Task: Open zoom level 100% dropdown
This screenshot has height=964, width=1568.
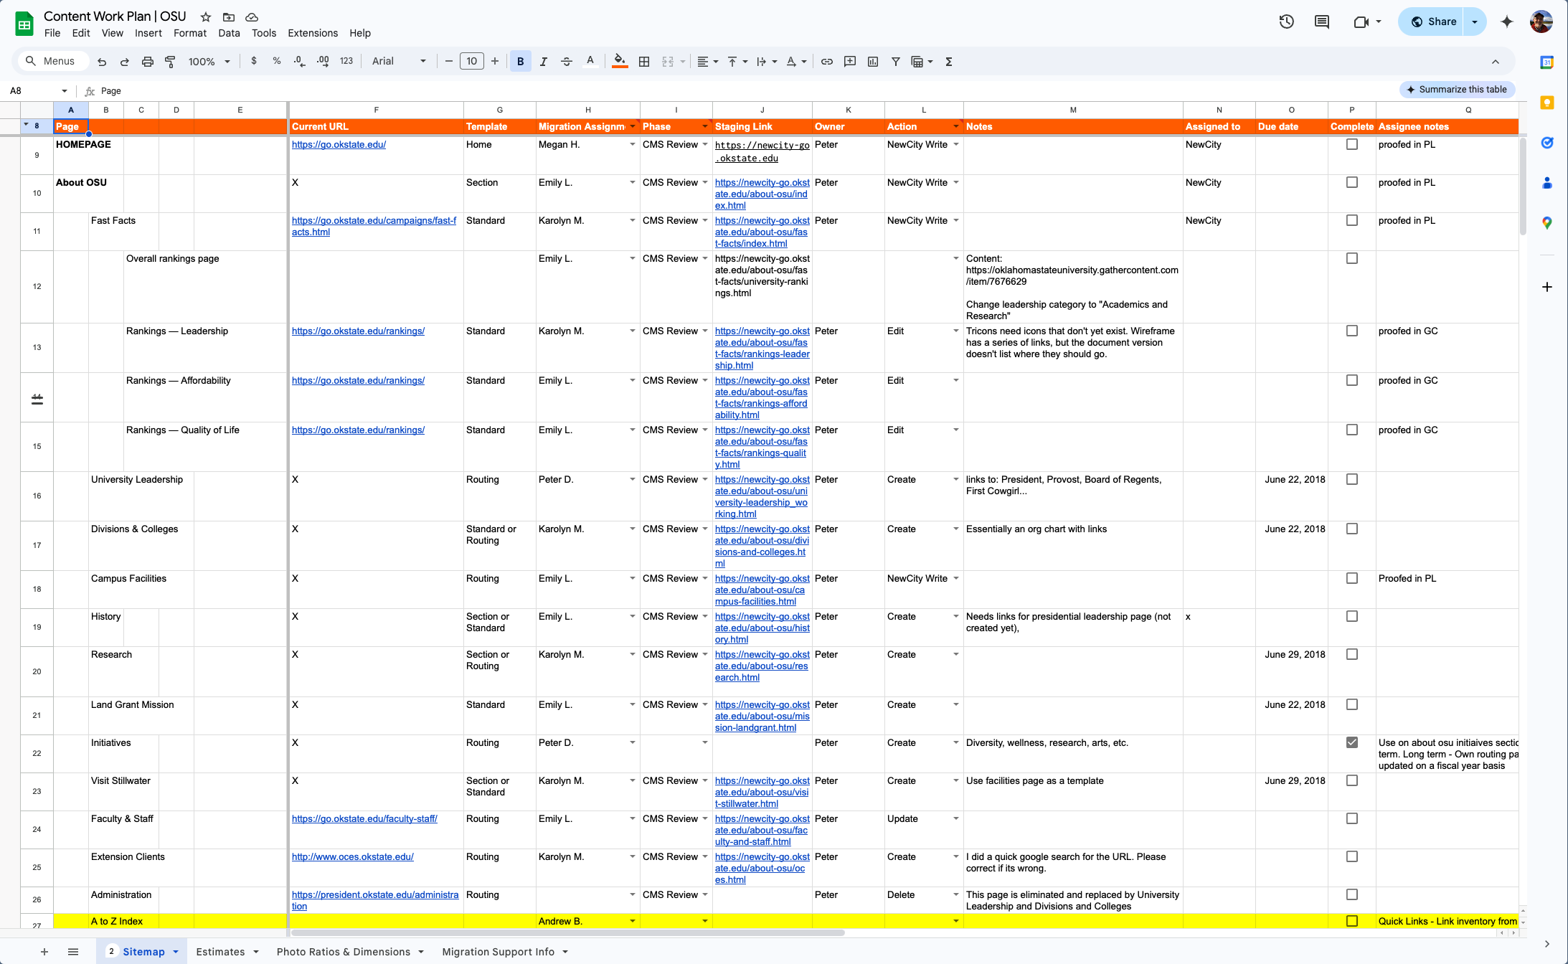Action: [x=209, y=62]
